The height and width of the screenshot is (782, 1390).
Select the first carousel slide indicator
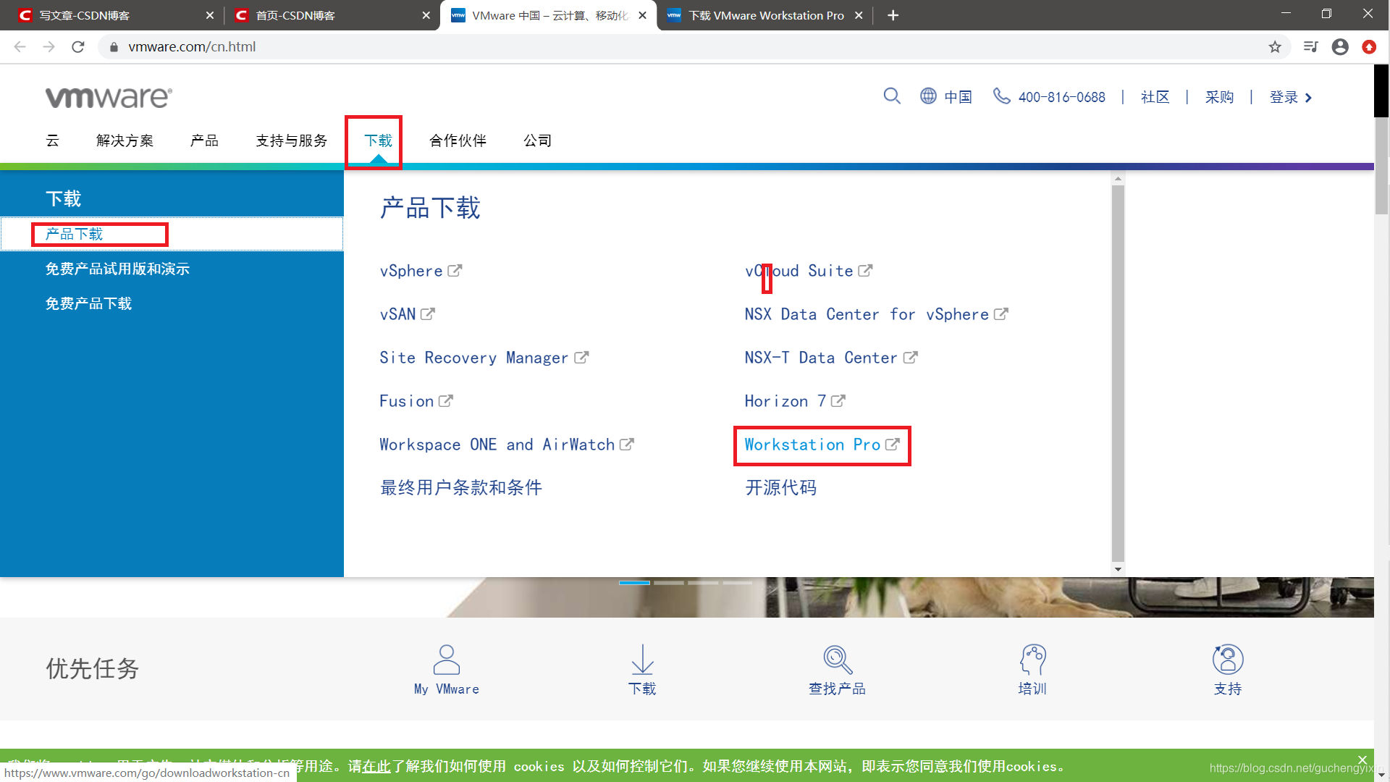coord(634,583)
